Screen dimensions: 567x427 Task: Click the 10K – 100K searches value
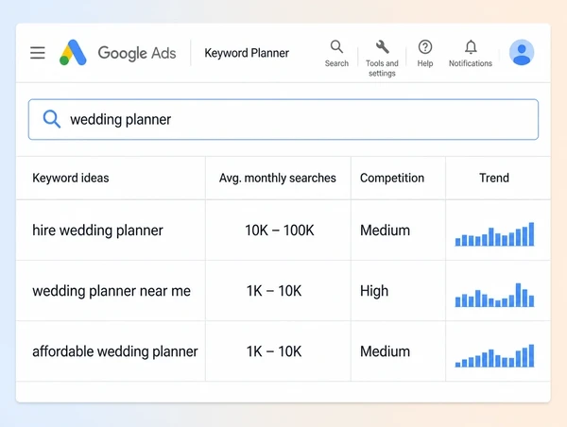tap(280, 231)
